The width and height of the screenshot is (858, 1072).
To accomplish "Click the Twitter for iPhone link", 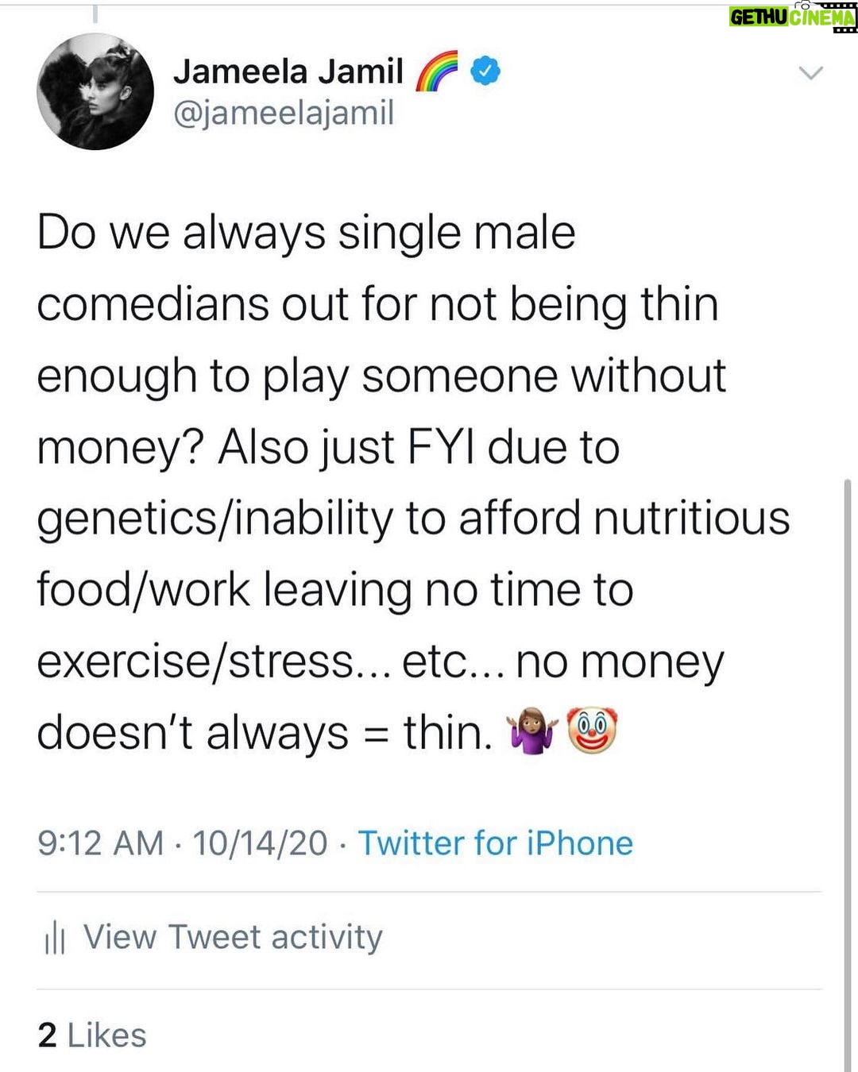I will (496, 843).
